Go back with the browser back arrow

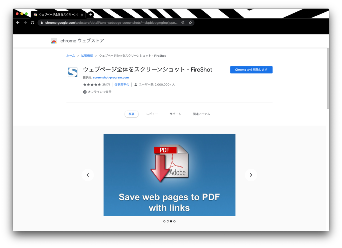pyautogui.click(x=18, y=23)
